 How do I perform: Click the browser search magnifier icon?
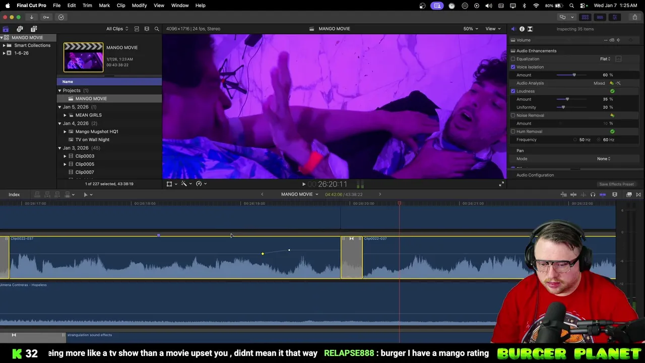click(157, 29)
